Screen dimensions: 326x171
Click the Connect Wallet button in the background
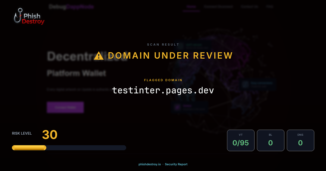tap(65, 107)
